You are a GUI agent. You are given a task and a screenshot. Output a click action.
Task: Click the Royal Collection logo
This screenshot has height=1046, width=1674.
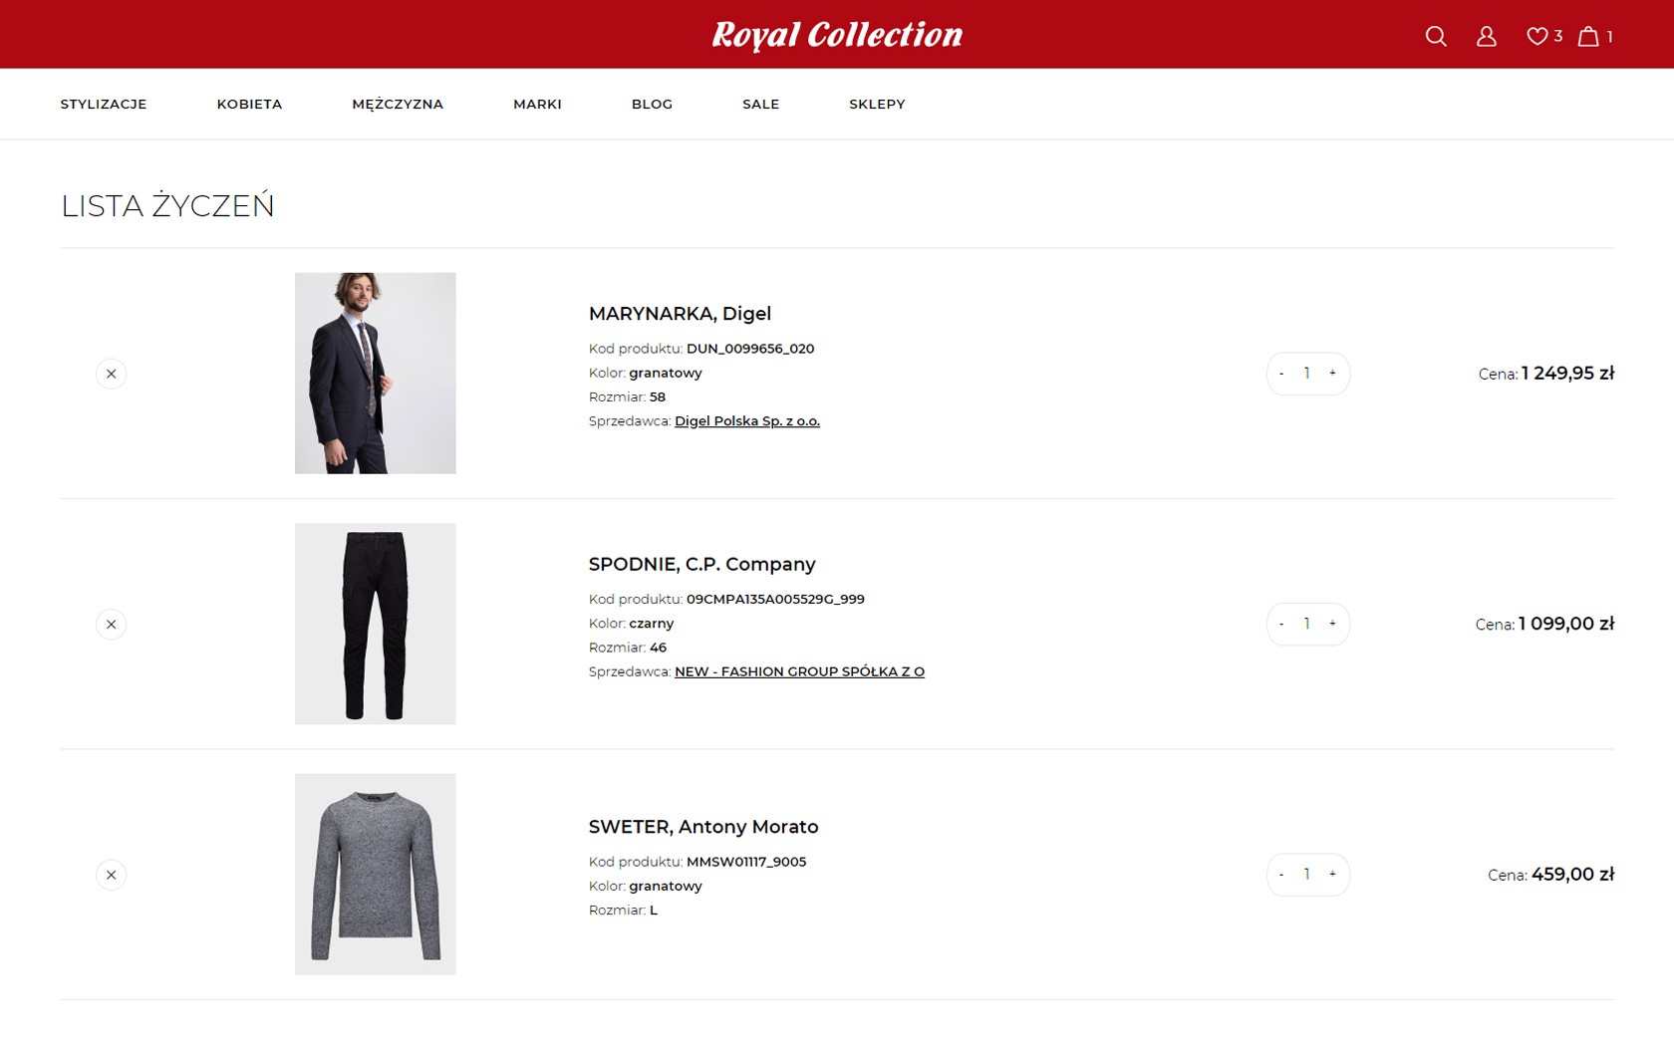click(837, 35)
